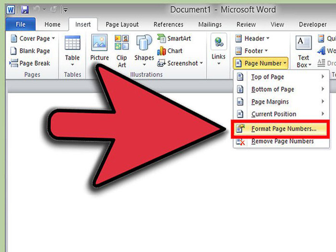Expand the Table dropdown arrow
The height and width of the screenshot is (252, 336).
pyautogui.click(x=72, y=65)
